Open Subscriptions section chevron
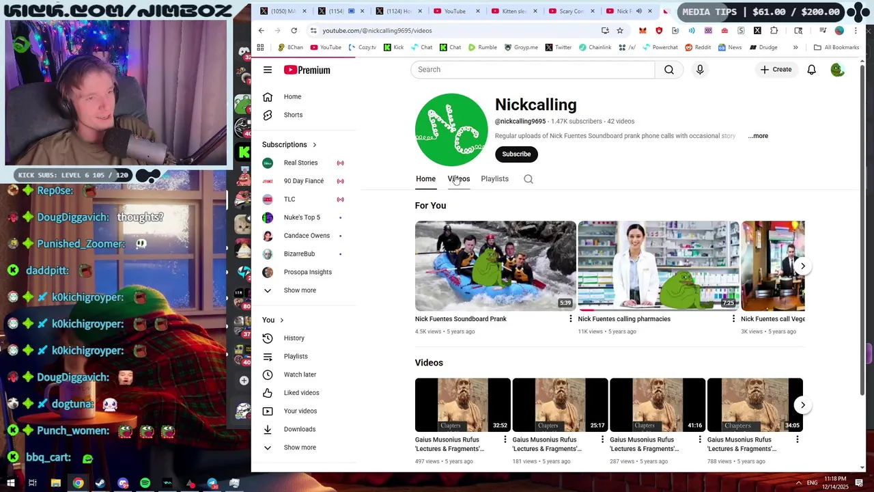Viewport: 874px width, 492px height. tap(315, 145)
